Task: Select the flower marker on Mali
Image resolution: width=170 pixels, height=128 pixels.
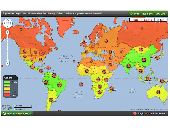Action: [87, 71]
